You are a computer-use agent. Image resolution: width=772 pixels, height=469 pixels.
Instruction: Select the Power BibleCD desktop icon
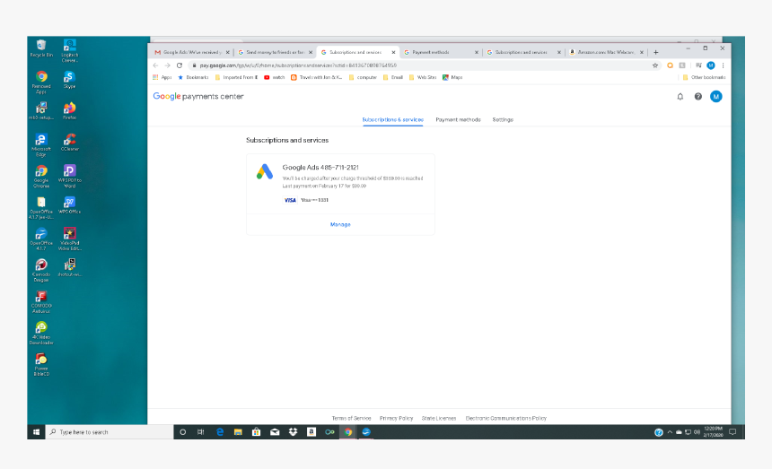41,364
